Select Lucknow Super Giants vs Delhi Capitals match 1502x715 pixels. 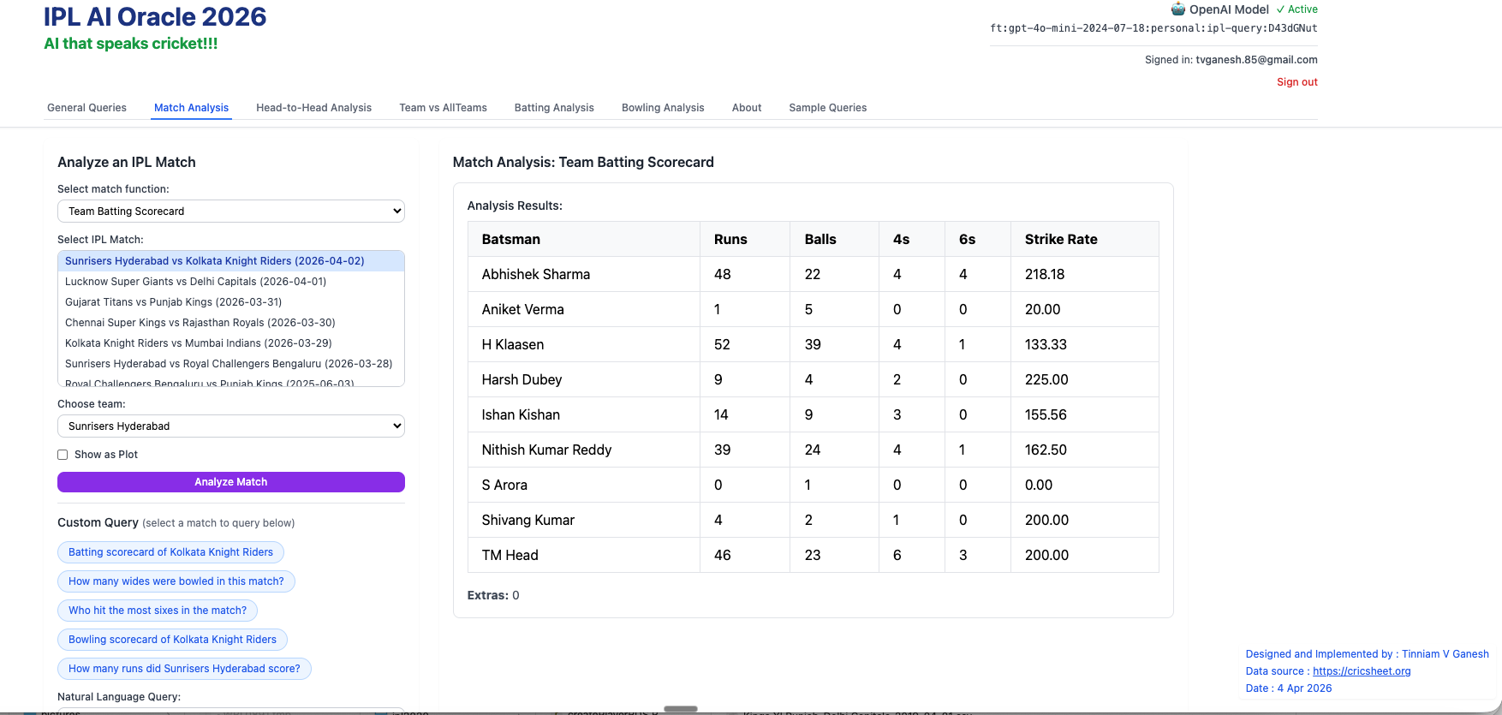click(x=195, y=282)
